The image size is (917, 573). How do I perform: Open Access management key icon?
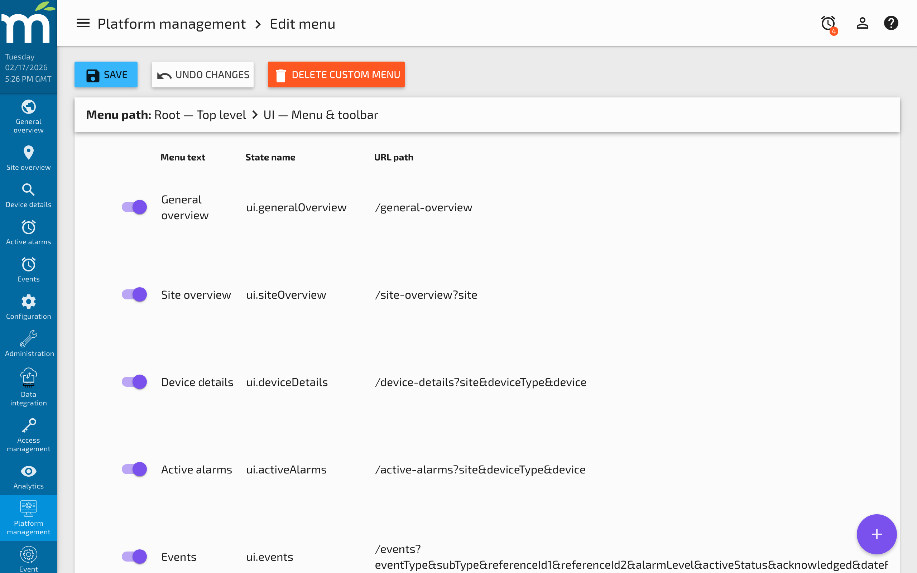click(28, 435)
